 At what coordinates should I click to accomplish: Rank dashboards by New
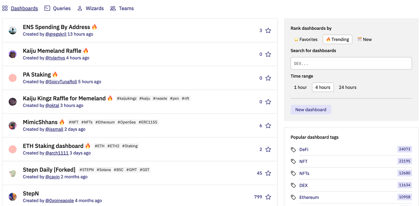pos(364,40)
